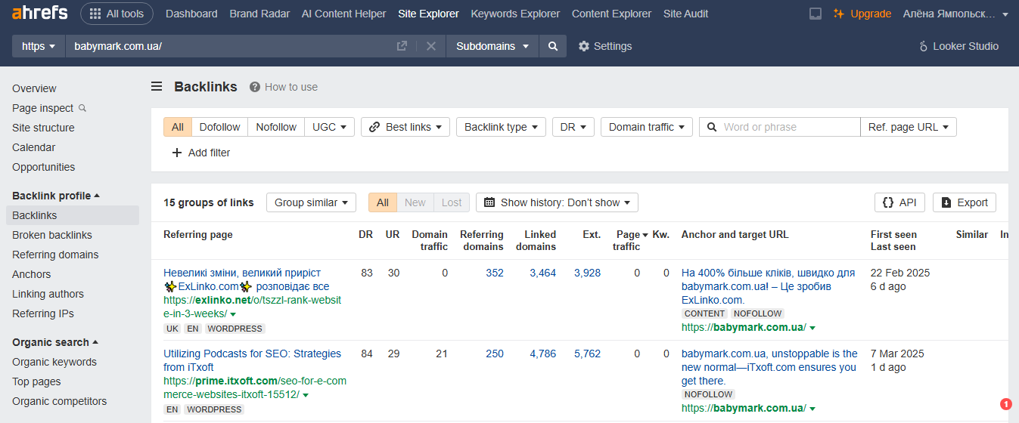This screenshot has height=423, width=1019.
Task: Select the Lost links toggle
Action: [x=452, y=202]
